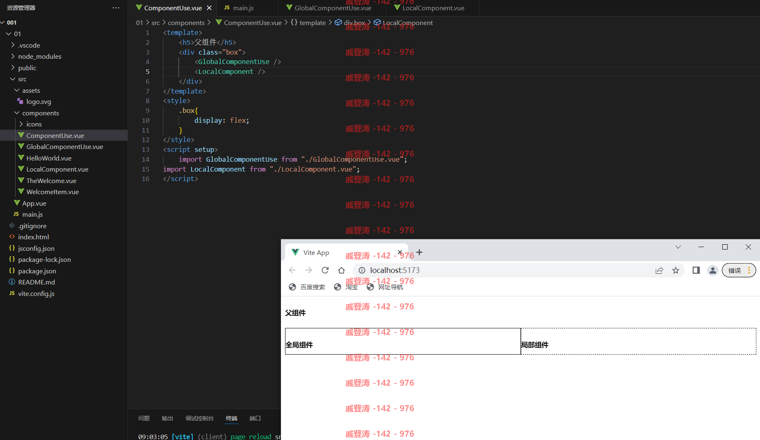Open the 调试控制台 panel tab
Viewport: 760px width, 440px height.
click(x=199, y=418)
